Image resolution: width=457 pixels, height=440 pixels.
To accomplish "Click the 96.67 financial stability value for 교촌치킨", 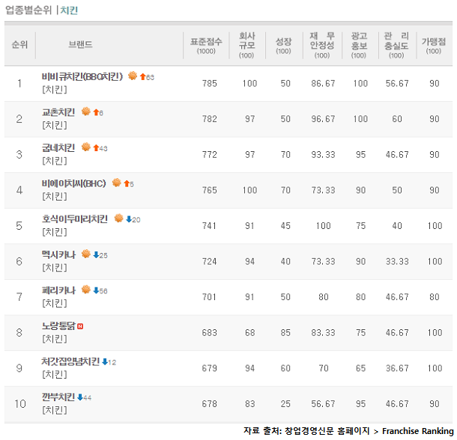I will 323,119.
